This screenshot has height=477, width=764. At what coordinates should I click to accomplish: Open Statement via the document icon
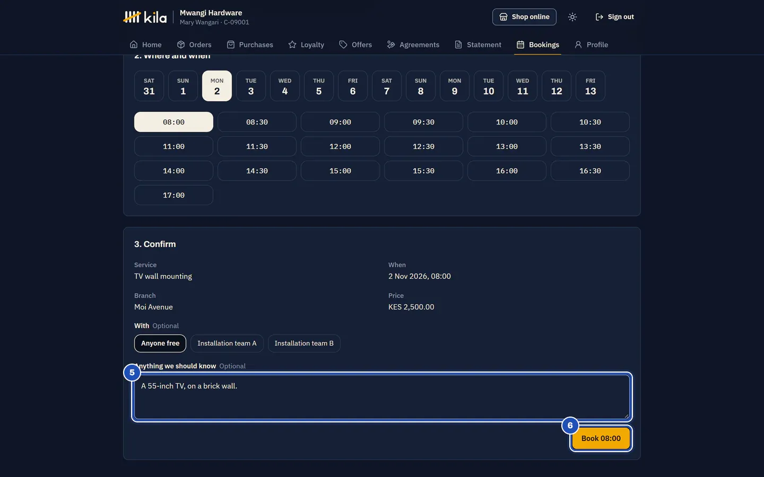point(458,45)
